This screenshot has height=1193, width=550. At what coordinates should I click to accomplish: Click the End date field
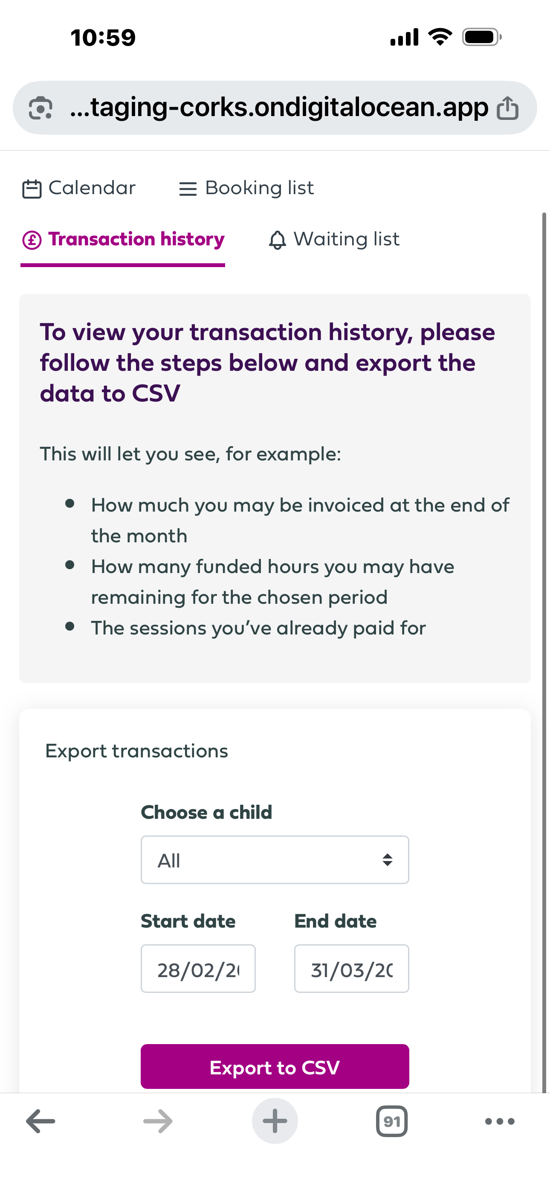(351, 969)
